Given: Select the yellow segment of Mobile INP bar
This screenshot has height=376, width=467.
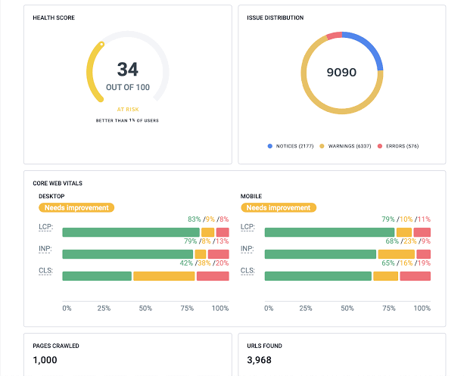Looking at the screenshot, I should 396,254.
